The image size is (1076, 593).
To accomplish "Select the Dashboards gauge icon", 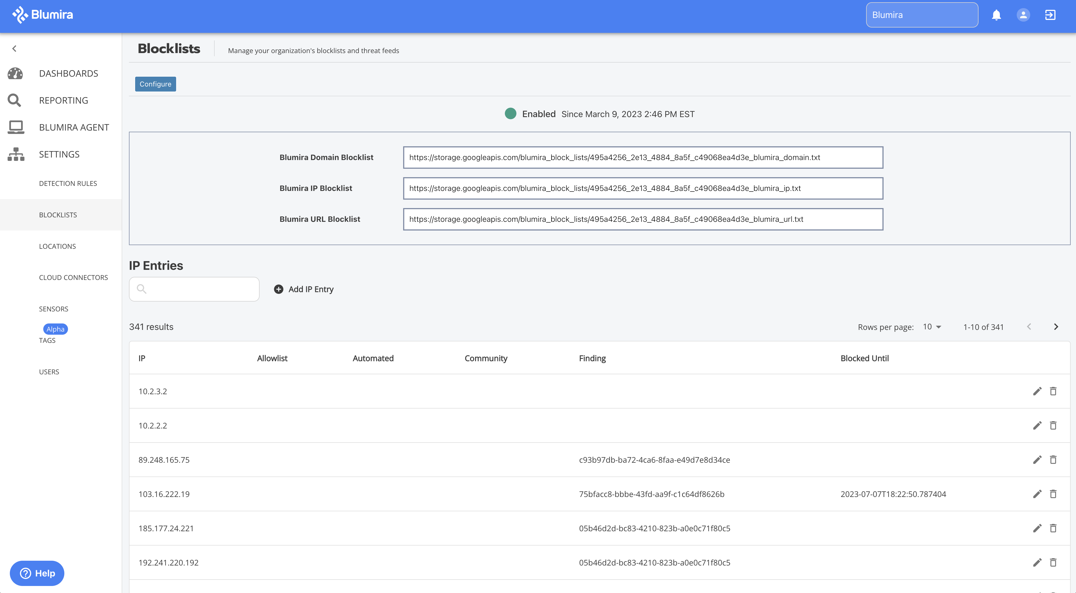I will [x=15, y=73].
